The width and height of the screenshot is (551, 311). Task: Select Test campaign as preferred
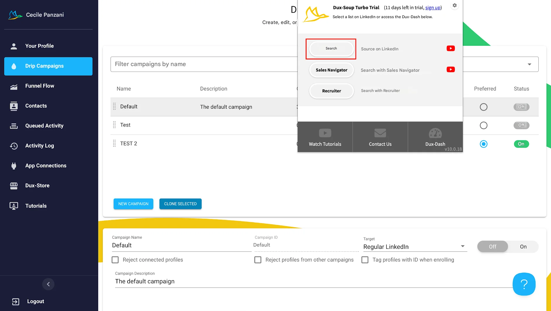click(x=484, y=125)
